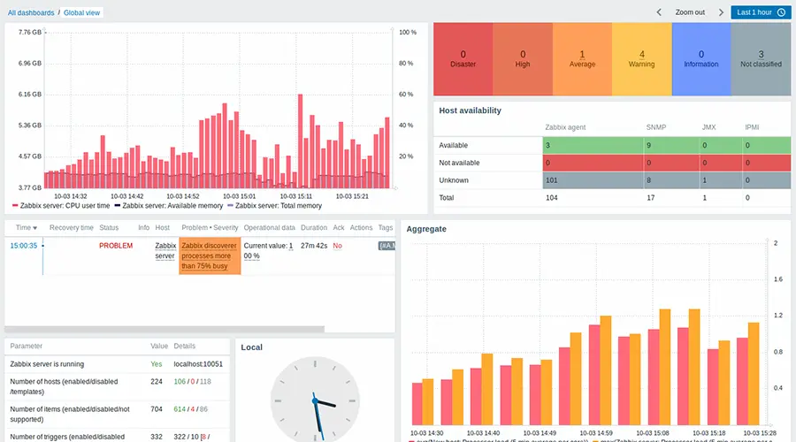Select the Information severity tile
796x442 pixels.
click(701, 59)
